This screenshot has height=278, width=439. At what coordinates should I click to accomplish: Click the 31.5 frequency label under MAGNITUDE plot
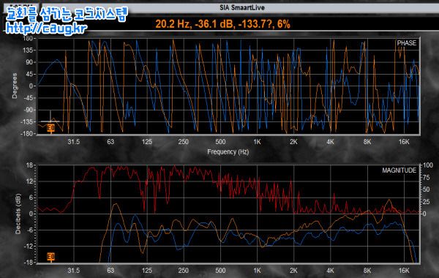(74, 271)
